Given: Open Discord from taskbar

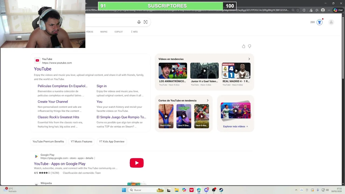Looking at the screenshot, I should click(206, 190).
